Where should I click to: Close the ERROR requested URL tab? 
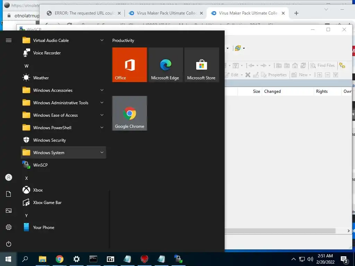click(x=119, y=13)
